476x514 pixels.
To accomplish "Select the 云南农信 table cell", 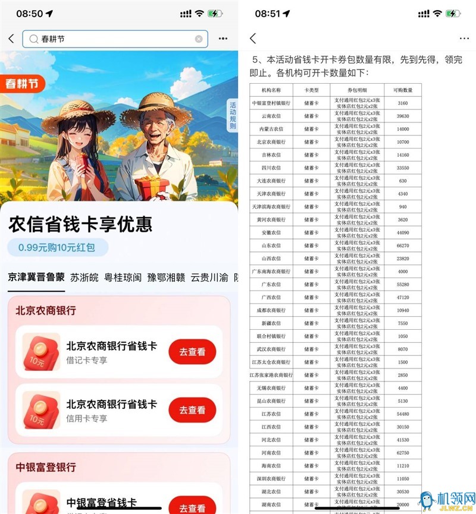I will (x=271, y=116).
